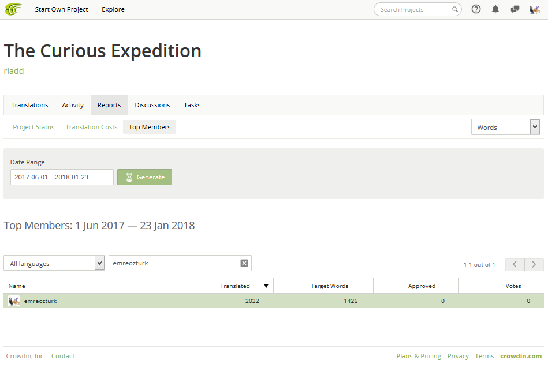Open the Tasks tab
548x367 pixels.
[192, 105]
